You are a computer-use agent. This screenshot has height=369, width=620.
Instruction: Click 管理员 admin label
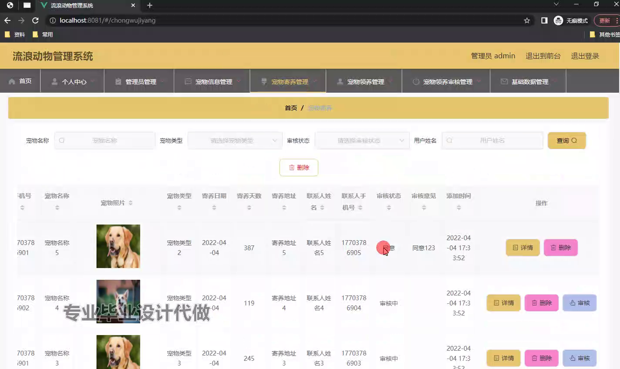click(x=493, y=56)
